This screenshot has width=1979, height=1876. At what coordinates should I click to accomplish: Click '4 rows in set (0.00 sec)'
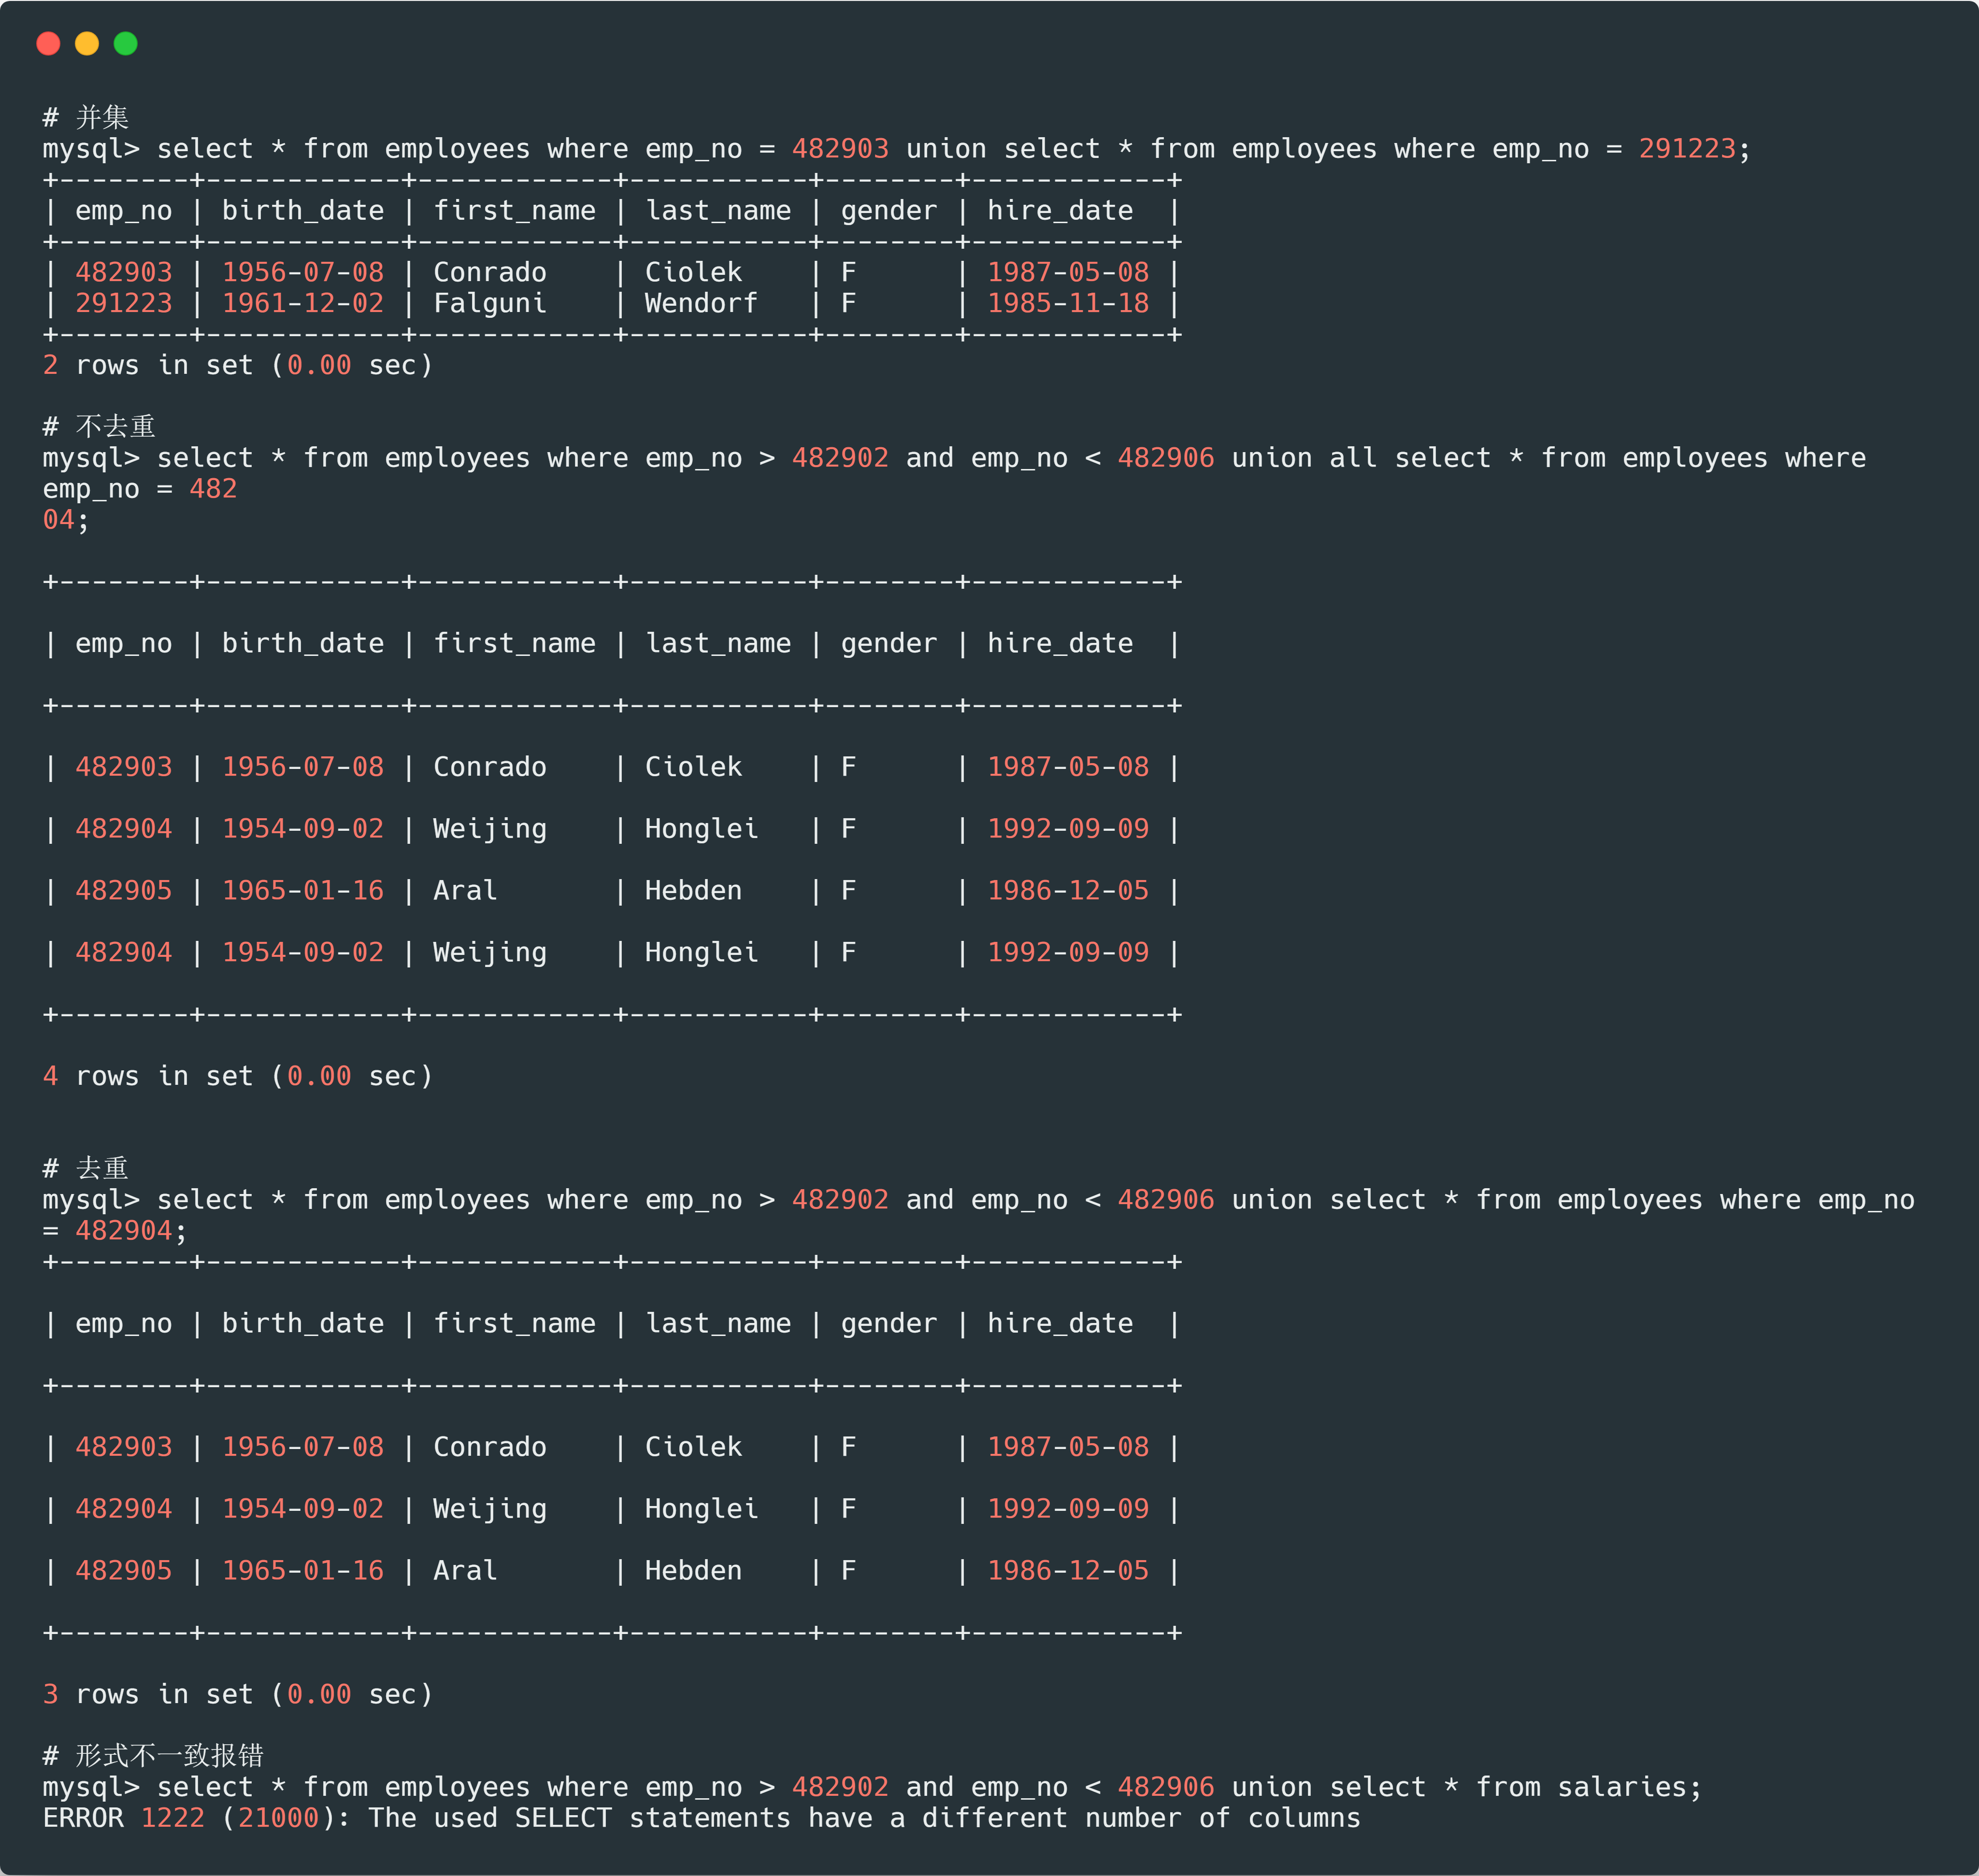(238, 1076)
